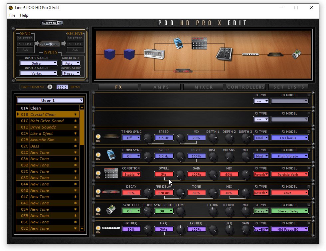This screenshot has width=326, height=251.
Task: Click the Pitch Vibrato pedal thumbnail in FX row
Action: [111, 155]
